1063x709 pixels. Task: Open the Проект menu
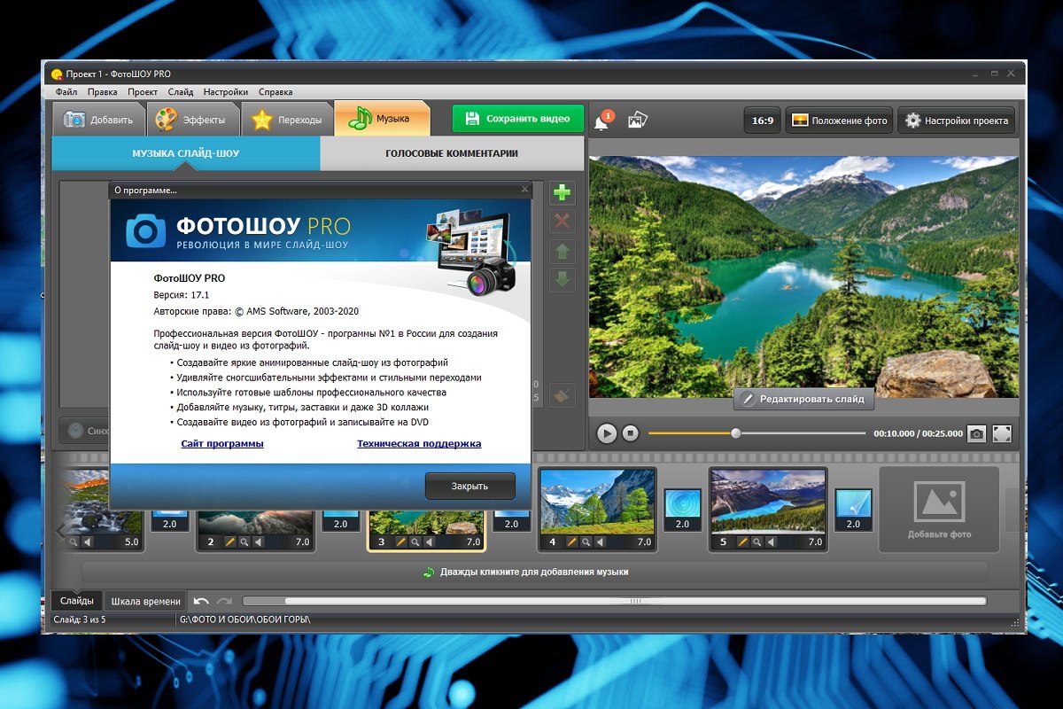143,92
